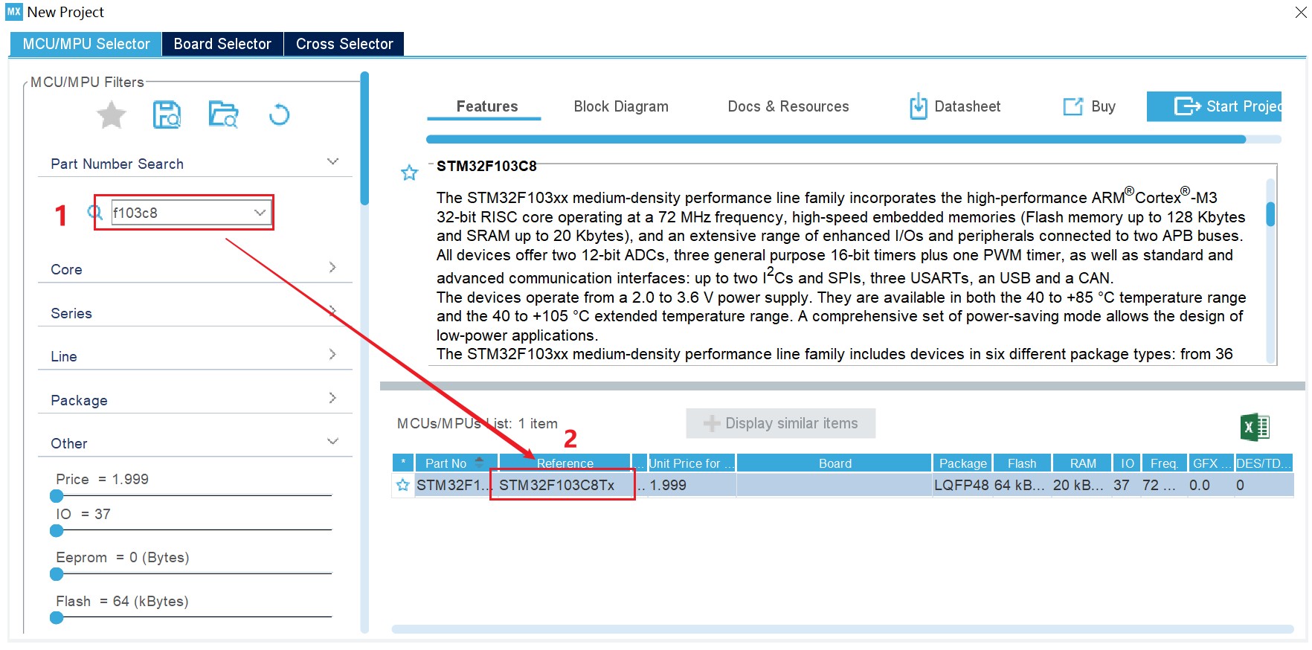
Task: Click Display similar items button
Action: (780, 423)
